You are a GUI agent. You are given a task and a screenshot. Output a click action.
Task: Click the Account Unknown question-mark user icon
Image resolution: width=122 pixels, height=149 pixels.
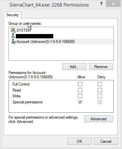coord(13,42)
